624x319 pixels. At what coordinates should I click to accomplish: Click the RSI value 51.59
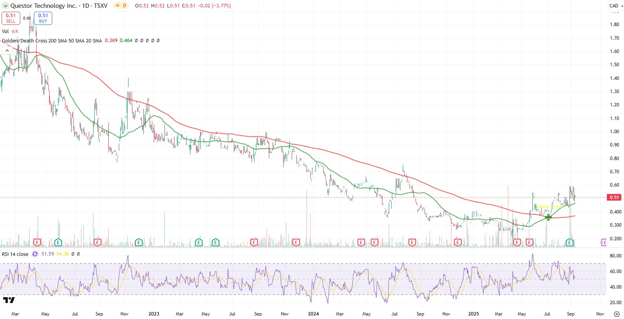(48, 254)
